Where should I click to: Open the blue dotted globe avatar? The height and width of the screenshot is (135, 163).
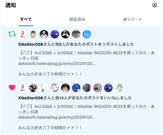(76, 88)
